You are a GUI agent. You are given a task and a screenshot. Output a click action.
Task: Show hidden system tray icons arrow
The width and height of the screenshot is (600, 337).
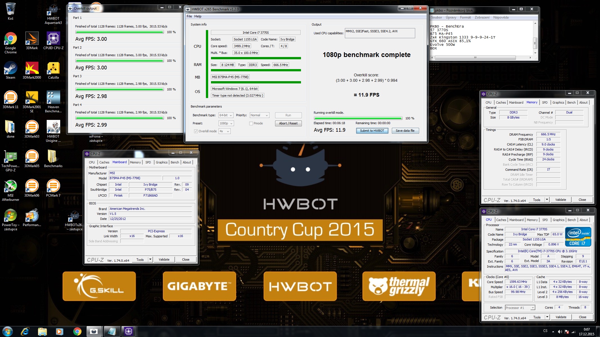pos(553,332)
